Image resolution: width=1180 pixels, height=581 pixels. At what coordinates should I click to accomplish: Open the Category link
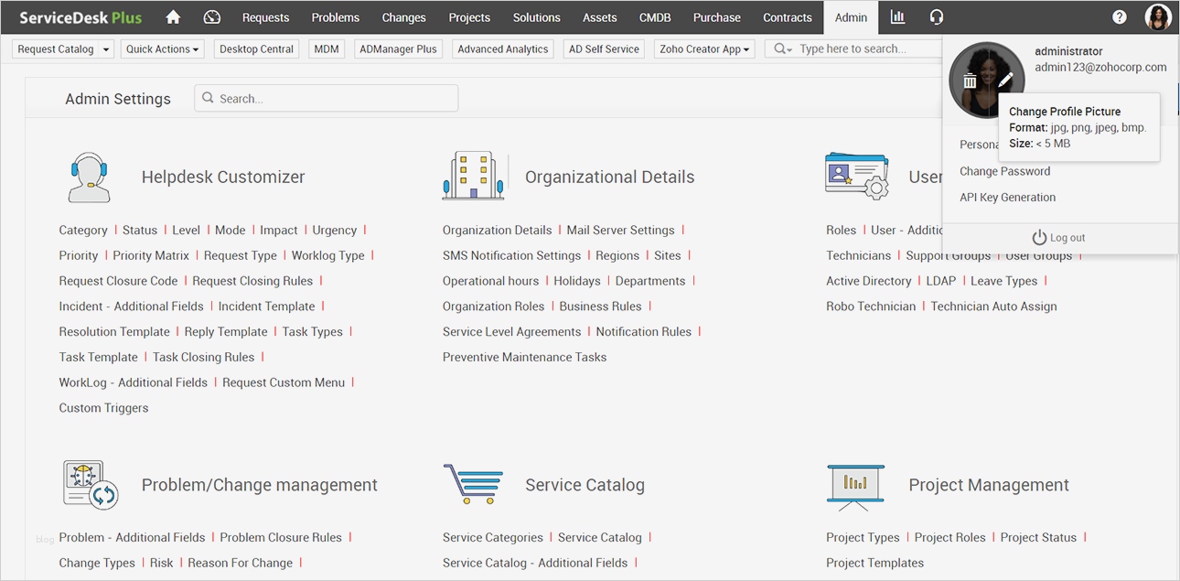pyautogui.click(x=83, y=230)
